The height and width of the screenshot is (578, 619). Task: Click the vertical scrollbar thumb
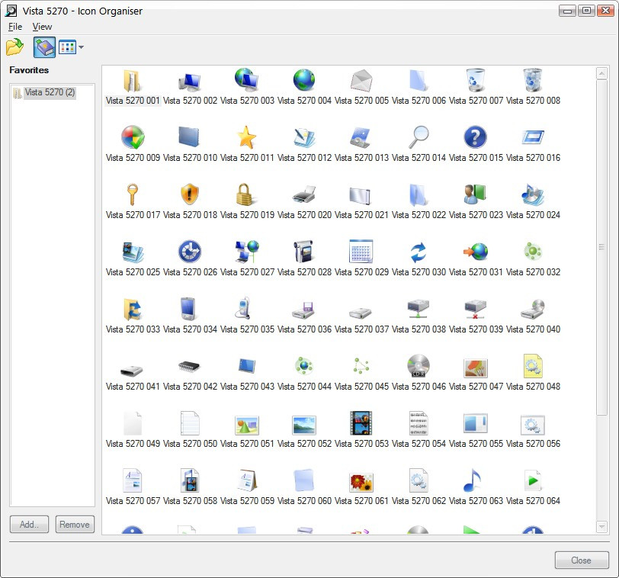click(x=601, y=248)
